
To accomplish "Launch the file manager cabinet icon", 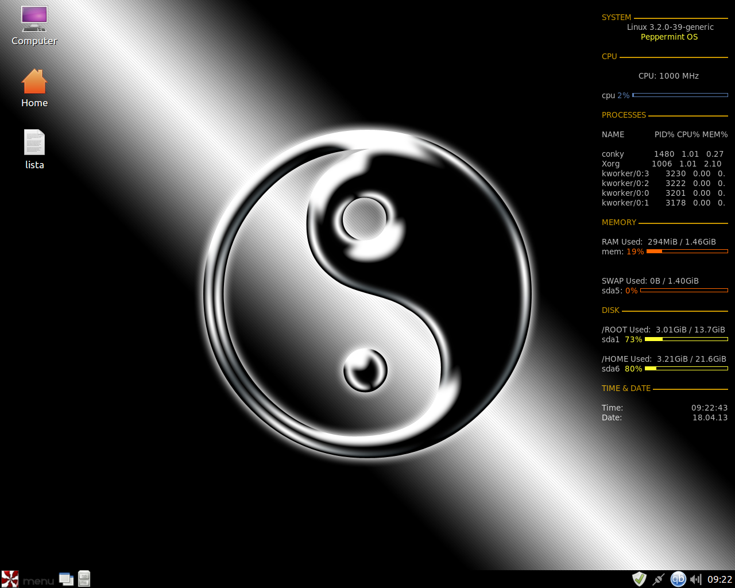I will [84, 579].
